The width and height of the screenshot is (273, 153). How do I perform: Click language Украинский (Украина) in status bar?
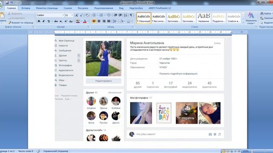click(56, 151)
